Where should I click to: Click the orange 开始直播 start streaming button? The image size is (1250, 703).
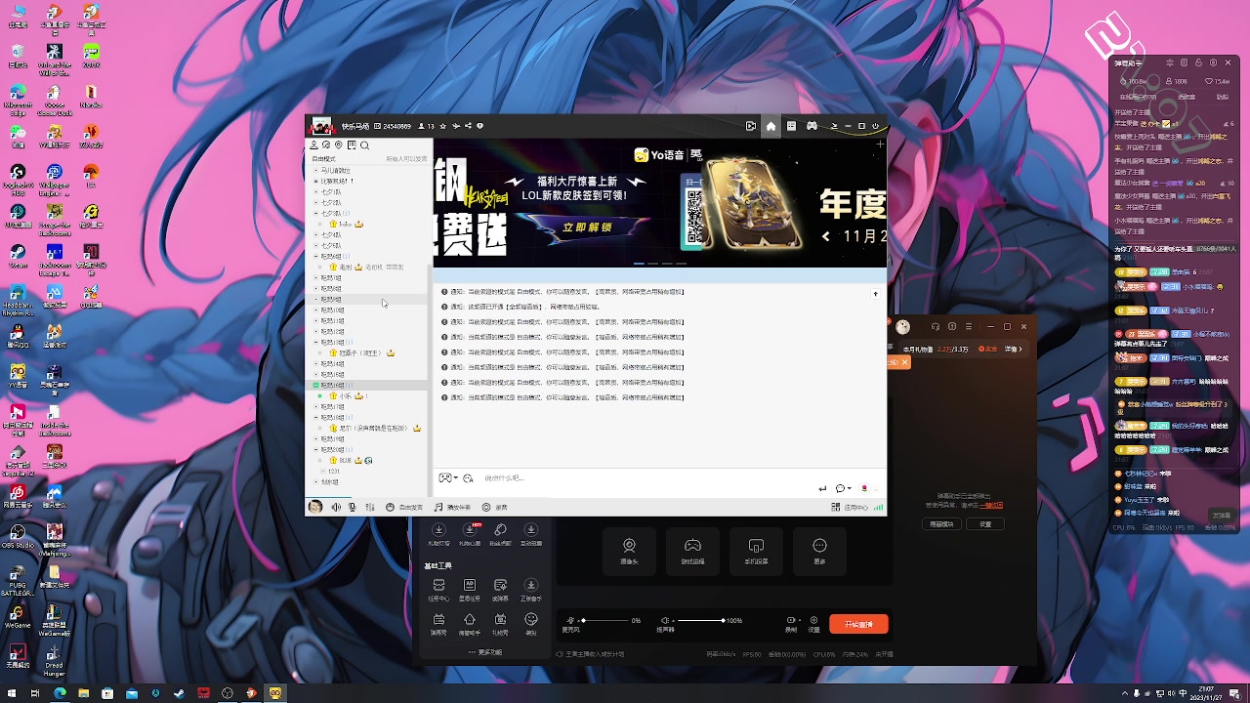tap(859, 624)
